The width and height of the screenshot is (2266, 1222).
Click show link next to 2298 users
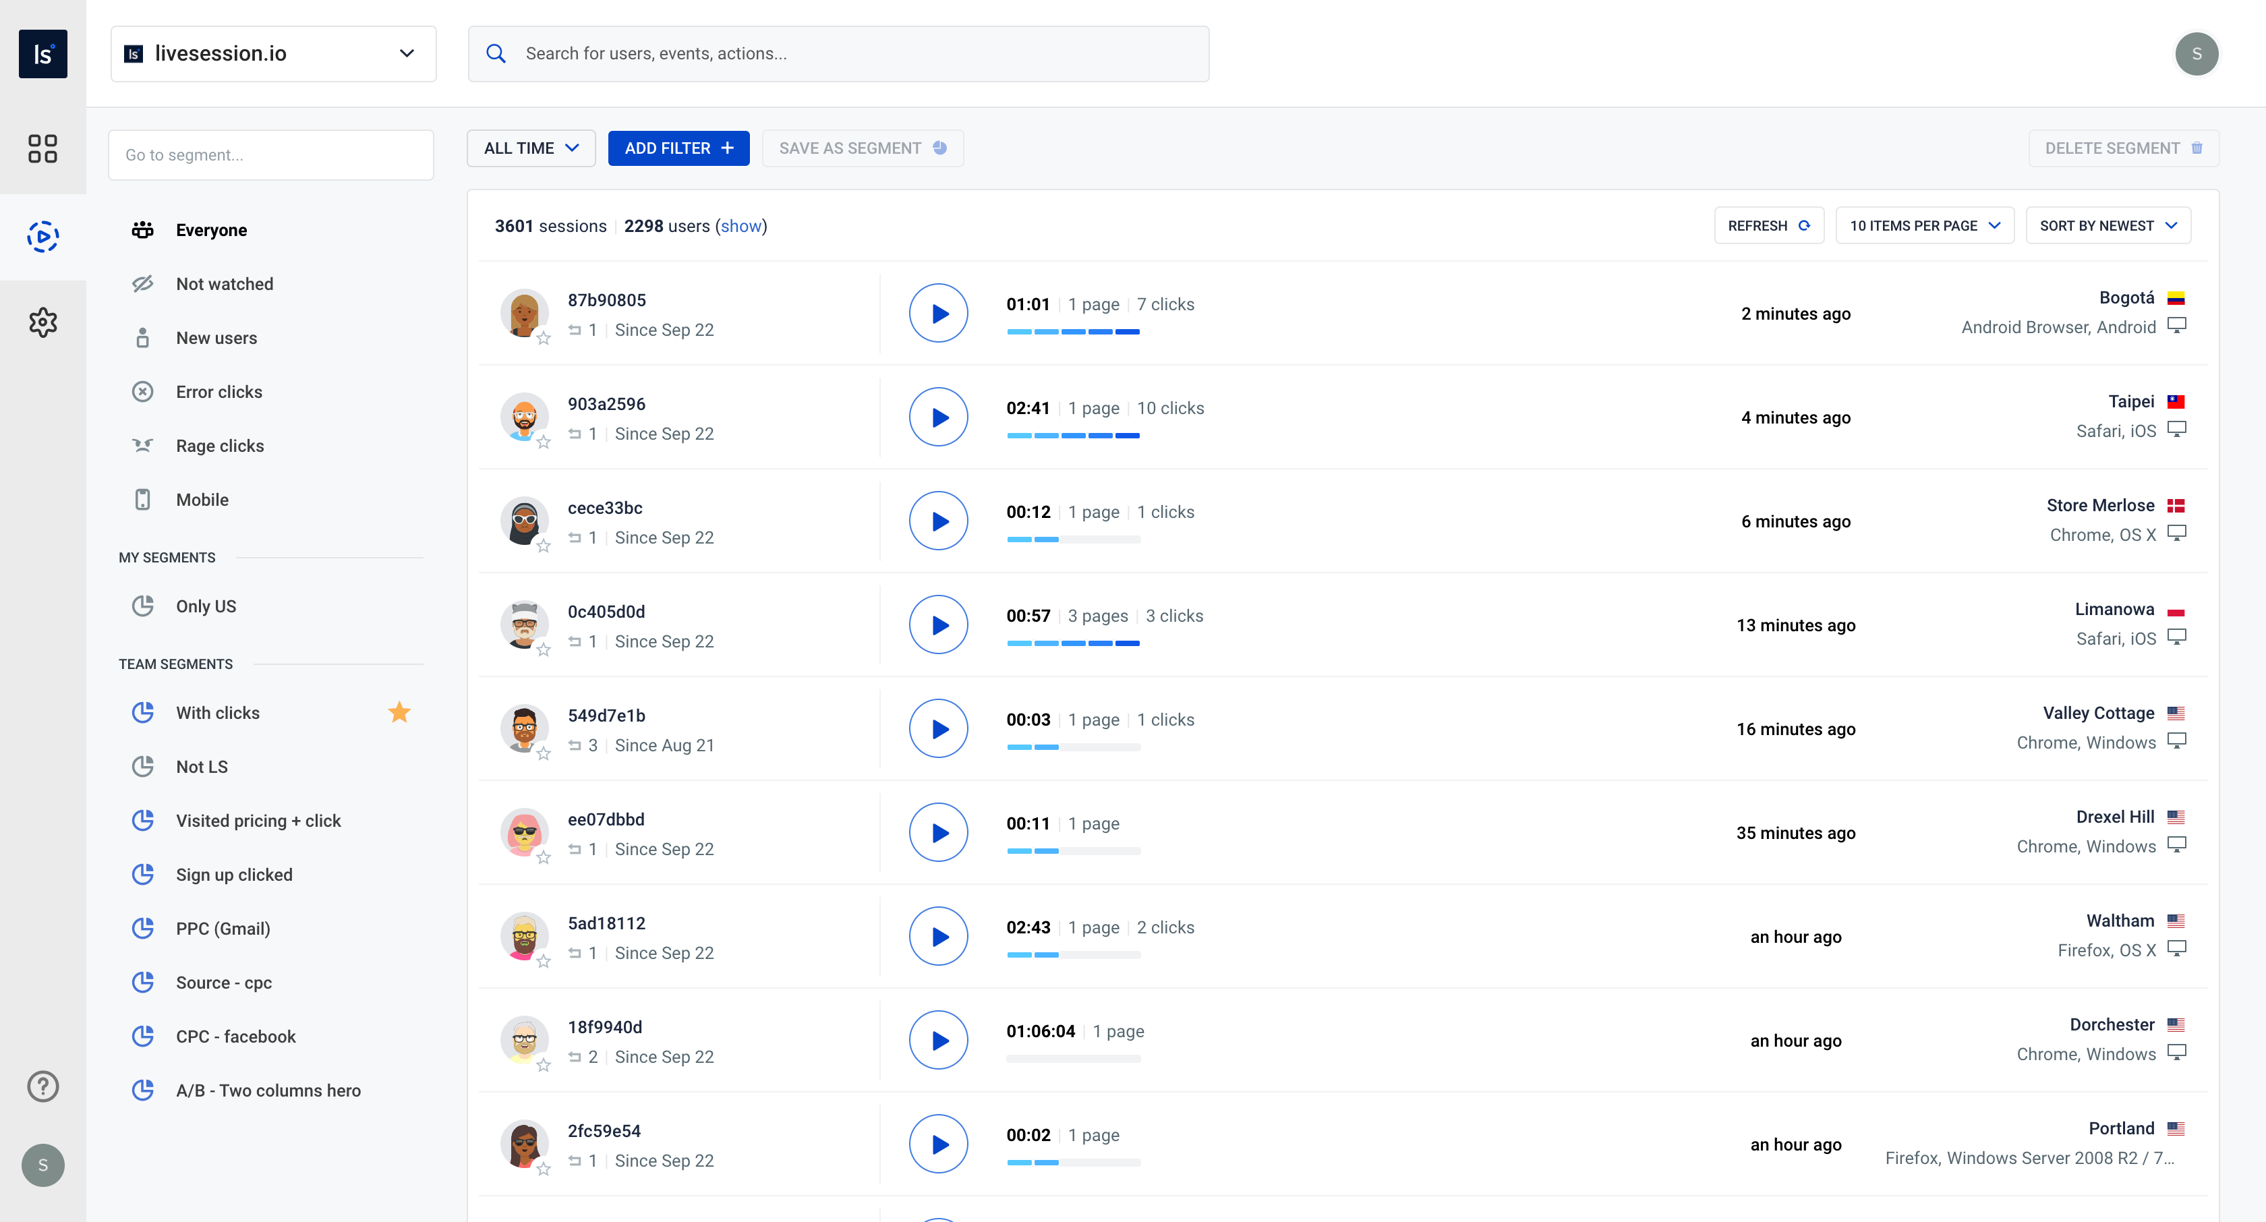740,226
